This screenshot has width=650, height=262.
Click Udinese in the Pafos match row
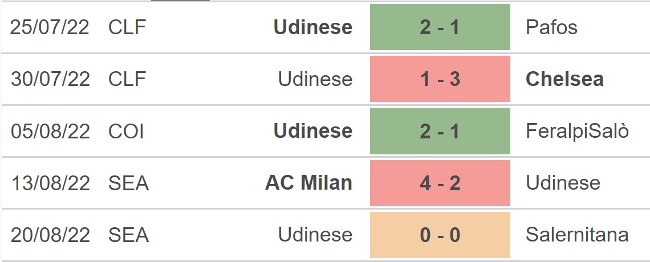[313, 27]
